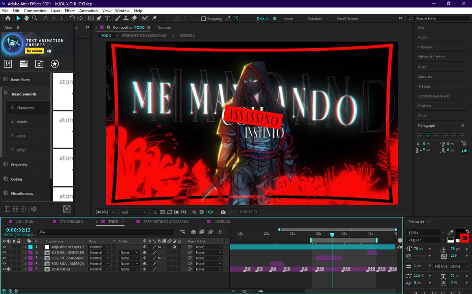472x294 pixels.
Task: Click the channel and color management icon
Action: pos(194,212)
